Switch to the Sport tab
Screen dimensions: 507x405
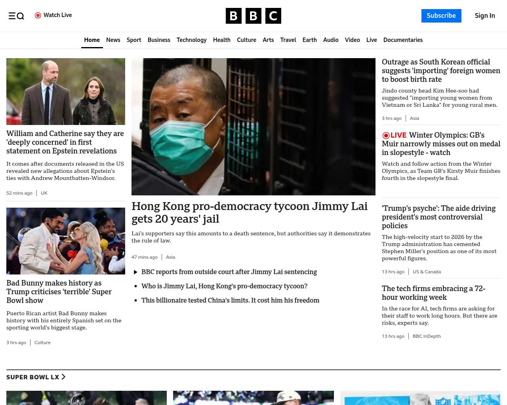tap(134, 40)
